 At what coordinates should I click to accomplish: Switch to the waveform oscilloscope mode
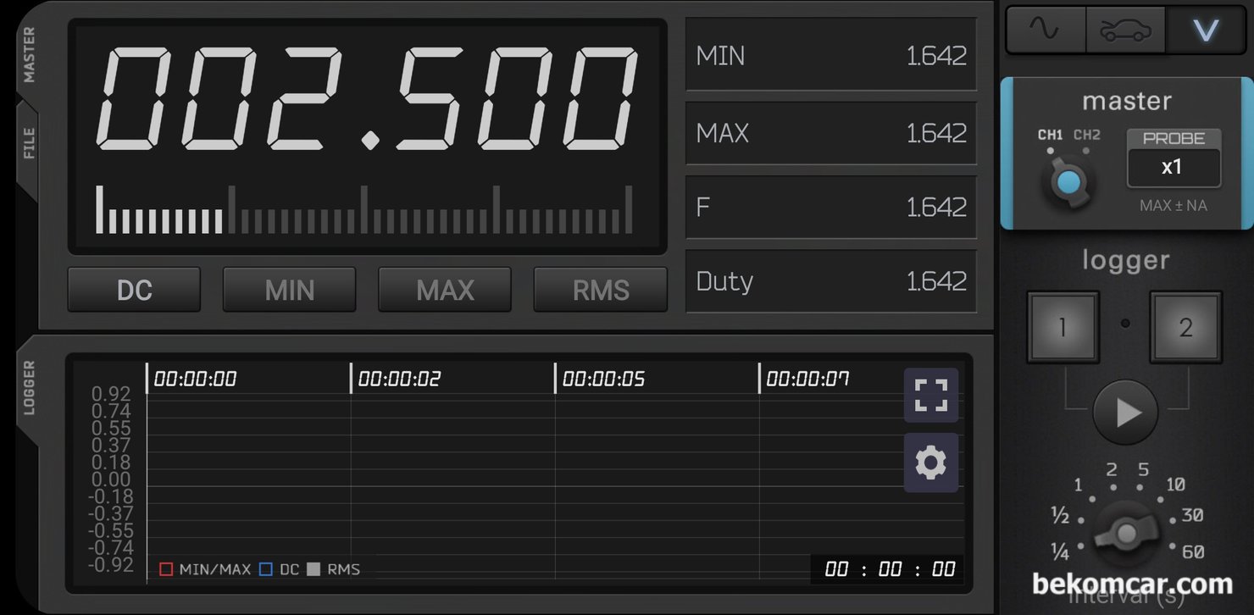pyautogui.click(x=1046, y=30)
